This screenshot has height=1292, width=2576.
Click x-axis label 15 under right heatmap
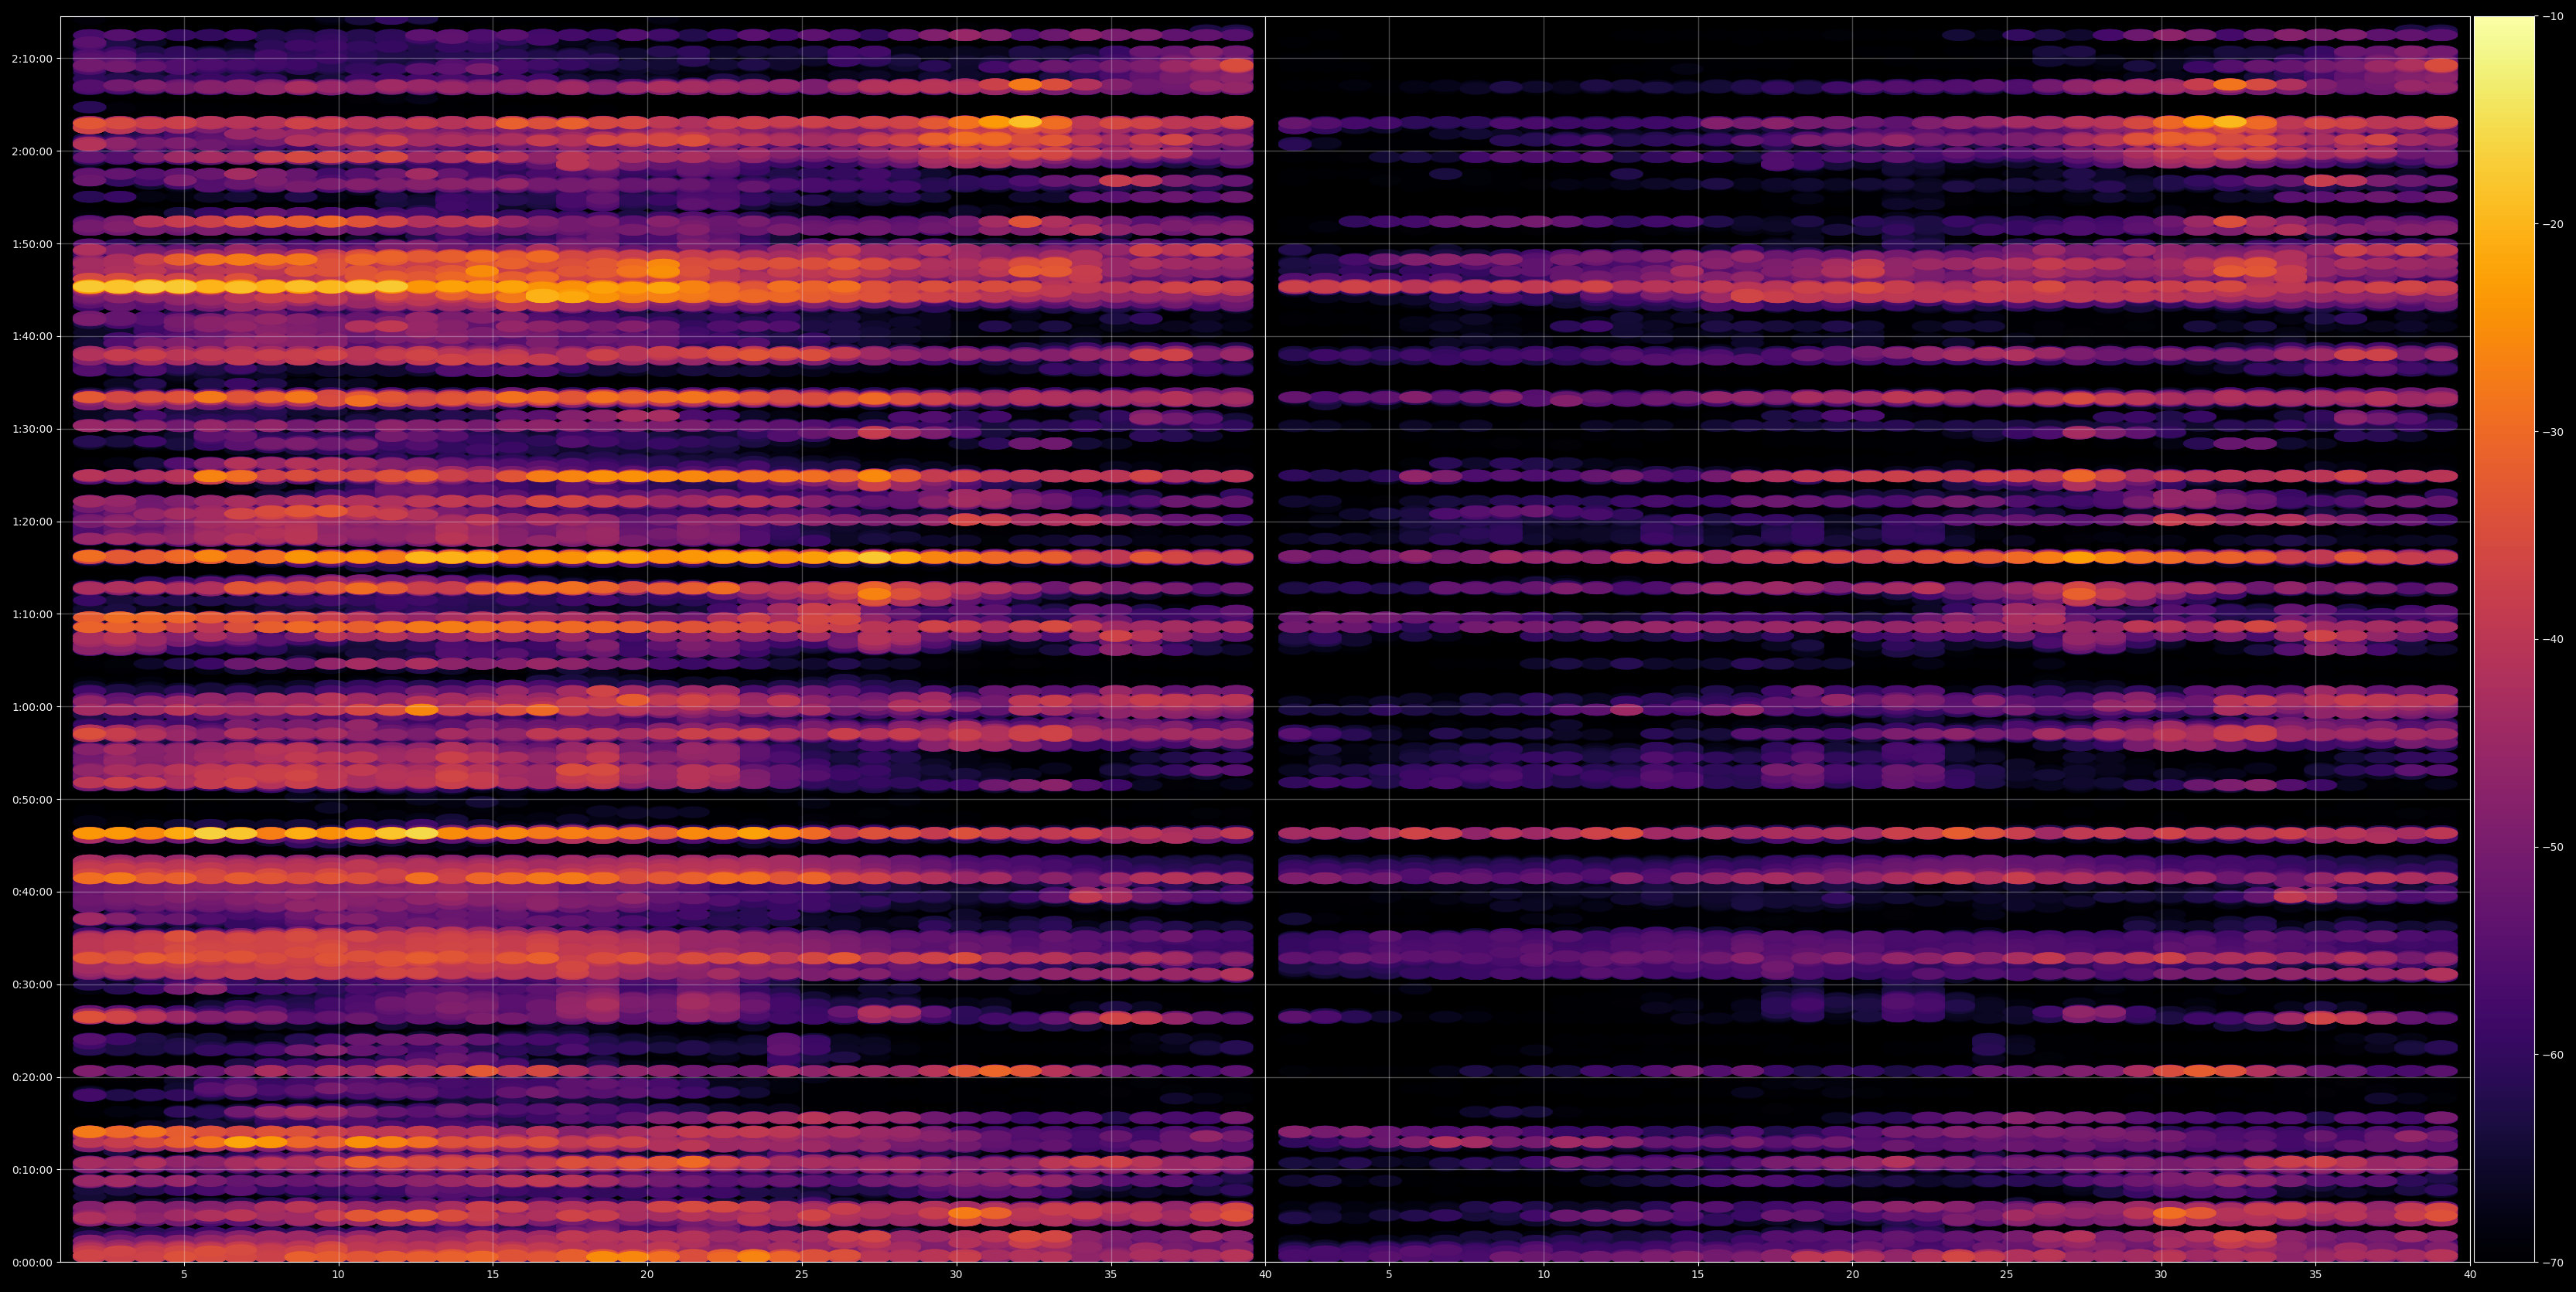coord(1698,1275)
